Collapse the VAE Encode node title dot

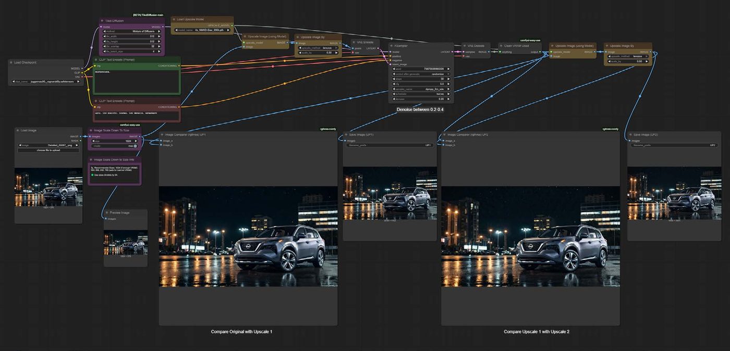[x=355, y=42]
